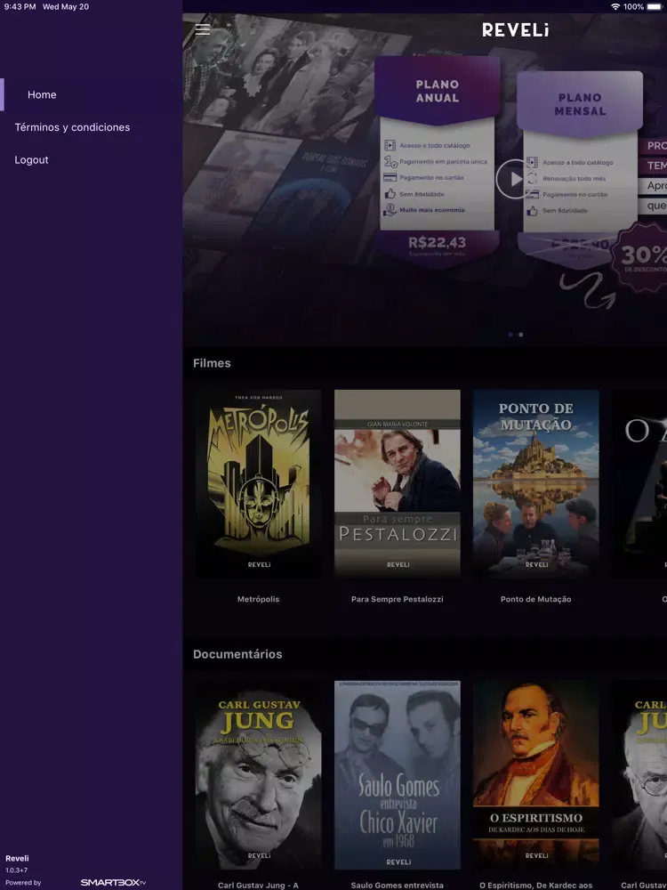Screen dimensions: 667x890
Task: Click the Para Sempre Pestalozzi title
Action: (397, 599)
